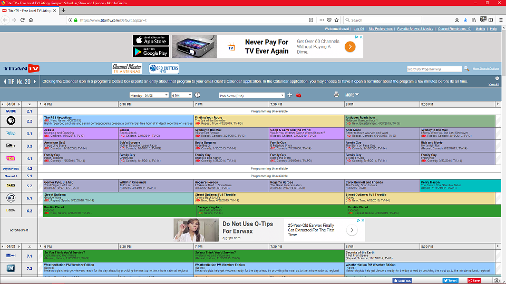Open Firefox downloads panel

pyautogui.click(x=465, y=20)
